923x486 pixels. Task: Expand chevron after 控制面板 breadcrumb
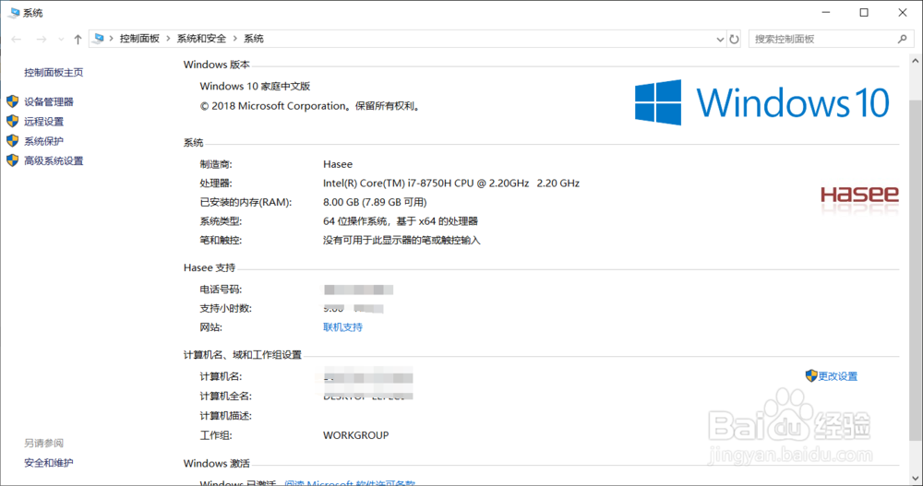click(168, 38)
